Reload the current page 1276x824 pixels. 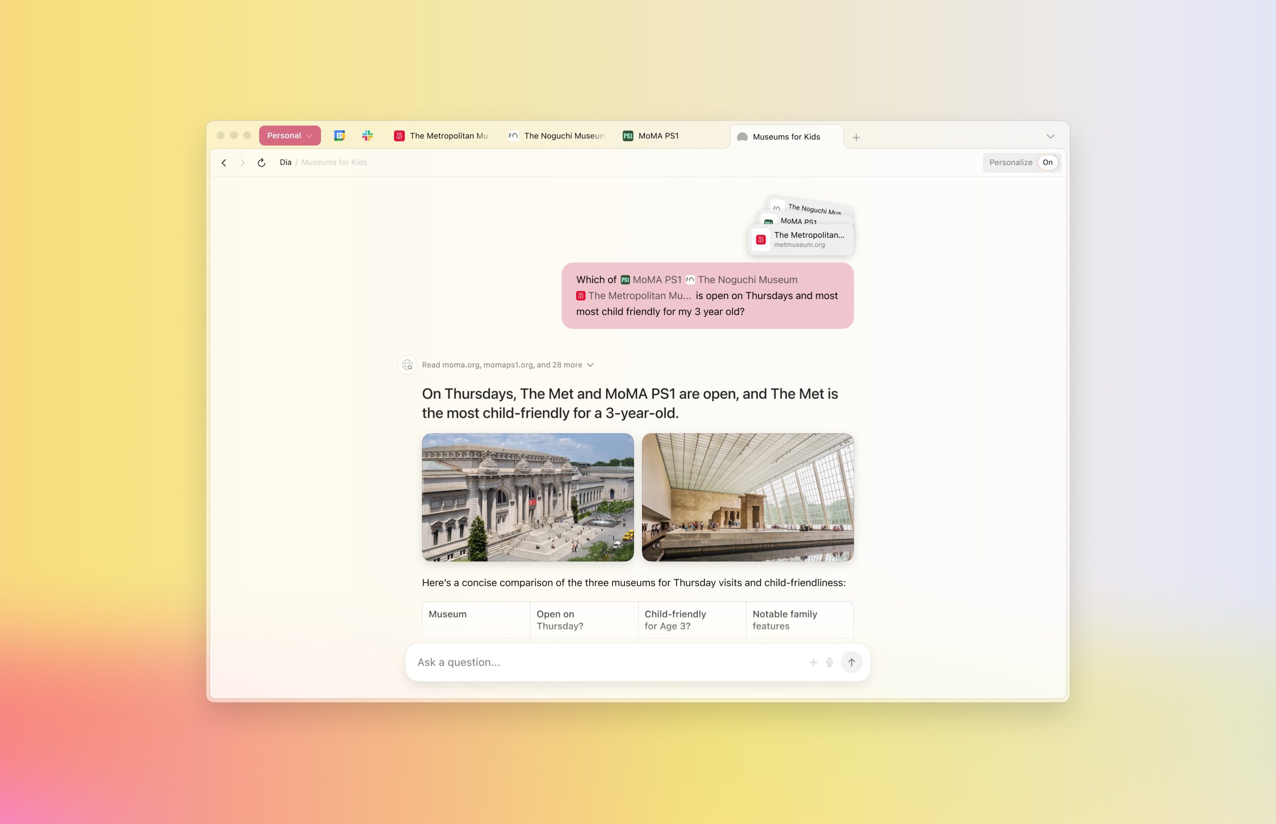pos(261,162)
